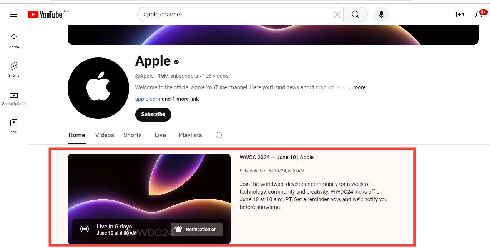The image size is (490, 248).
Task: Clear the search box text
Action: [x=337, y=15]
